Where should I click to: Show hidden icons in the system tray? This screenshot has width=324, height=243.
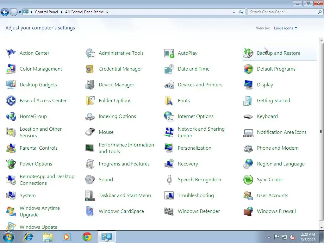coord(269,237)
